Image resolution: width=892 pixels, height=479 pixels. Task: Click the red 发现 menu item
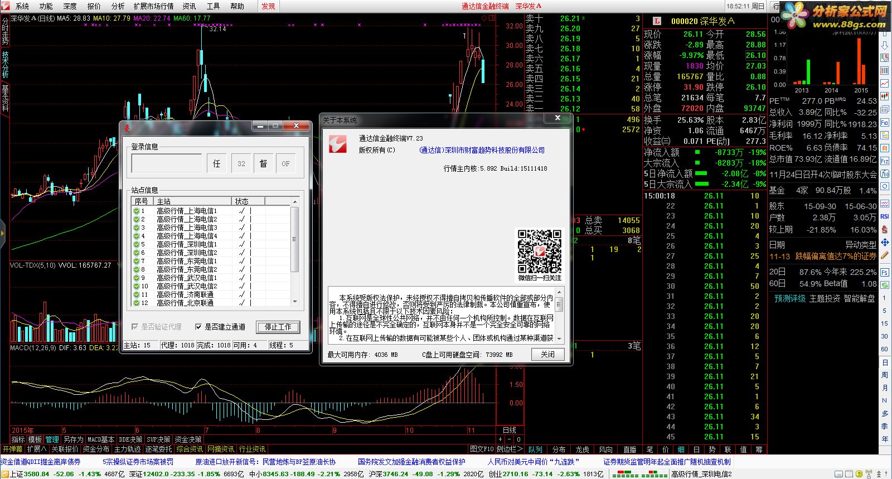269,6
